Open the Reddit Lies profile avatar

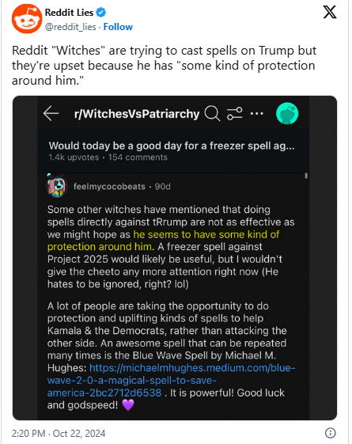(27, 19)
